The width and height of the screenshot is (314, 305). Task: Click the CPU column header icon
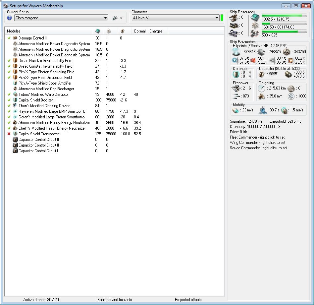pos(98,31)
